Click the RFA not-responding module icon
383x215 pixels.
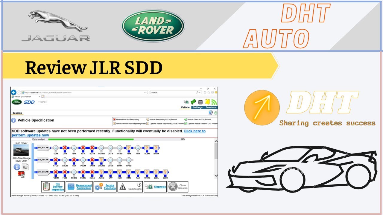click(83, 148)
